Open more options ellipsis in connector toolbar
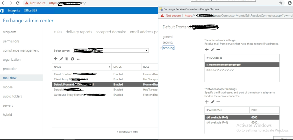 coord(79,59)
